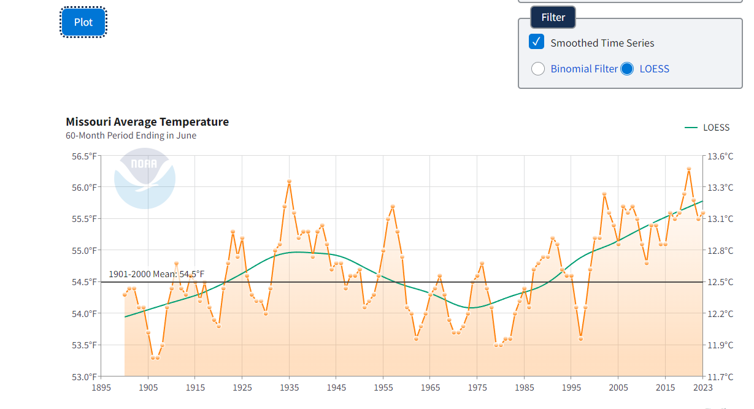Screen dimensions: 754x409
Task: Click the LOESS text in chart legend
Action: tap(717, 128)
